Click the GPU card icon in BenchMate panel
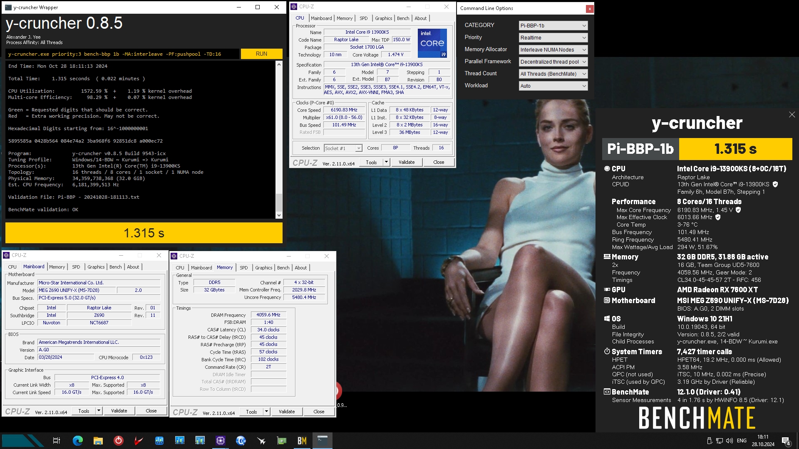This screenshot has width=799, height=449. (x=607, y=290)
